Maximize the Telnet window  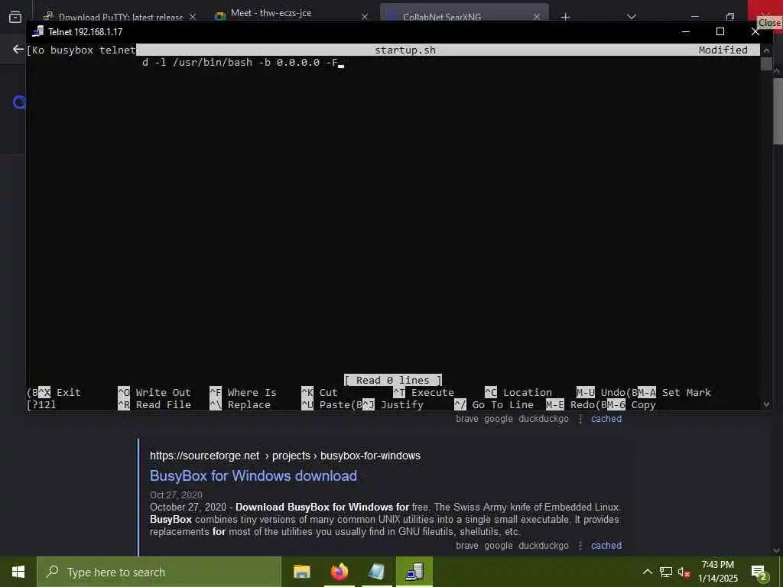720,31
